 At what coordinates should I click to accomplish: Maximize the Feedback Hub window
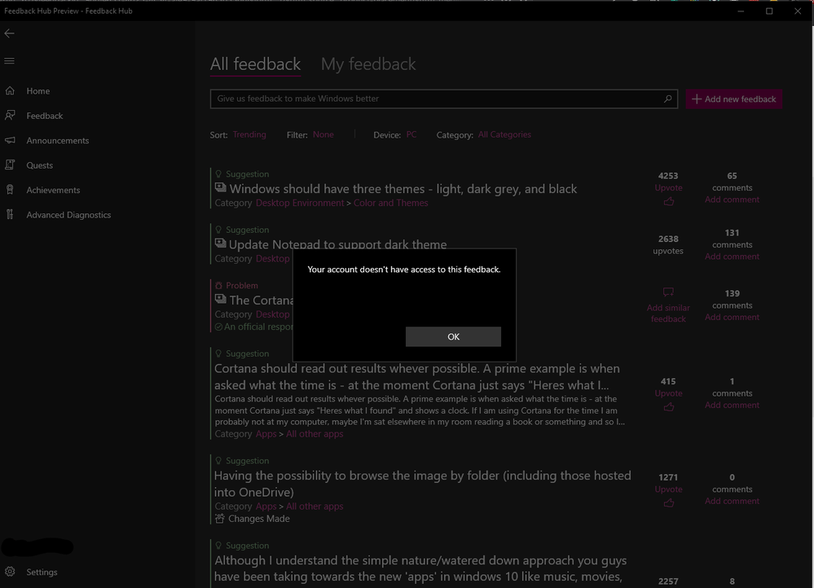click(769, 11)
